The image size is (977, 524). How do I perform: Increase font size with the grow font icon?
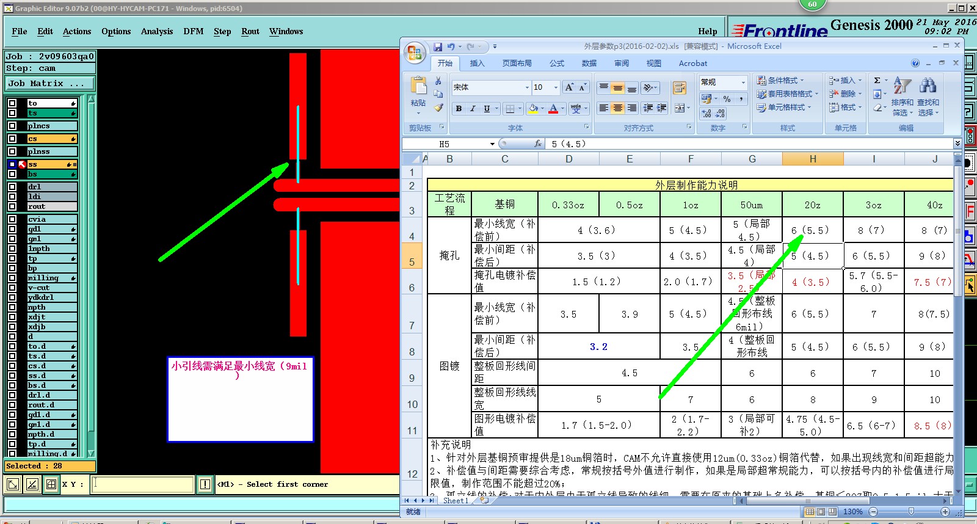click(x=569, y=87)
